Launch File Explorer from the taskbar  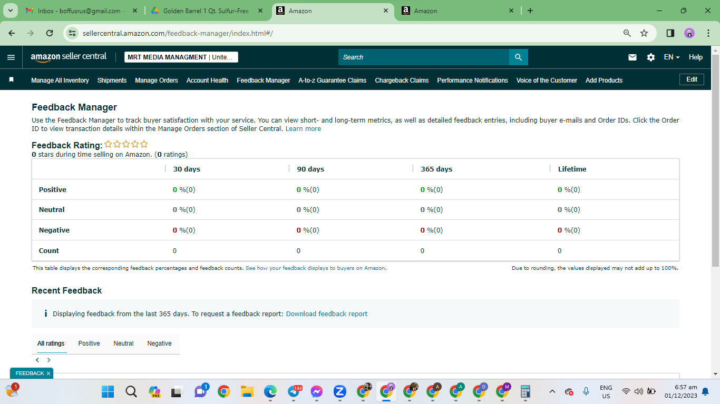(247, 391)
